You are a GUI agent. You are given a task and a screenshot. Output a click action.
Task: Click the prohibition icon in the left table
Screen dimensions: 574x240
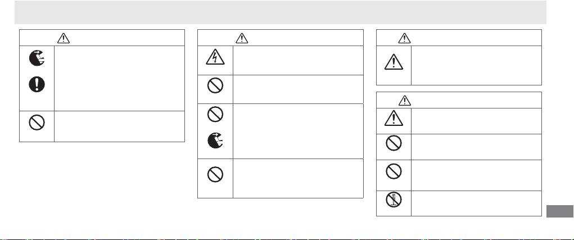pos(37,122)
